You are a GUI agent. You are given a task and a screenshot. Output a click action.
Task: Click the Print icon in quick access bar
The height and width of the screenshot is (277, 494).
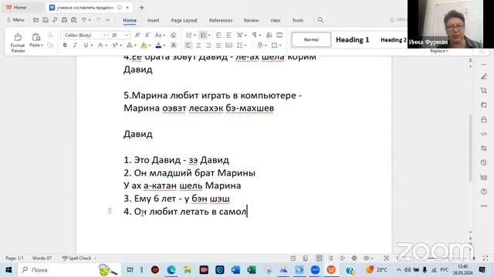pyautogui.click(x=64, y=20)
